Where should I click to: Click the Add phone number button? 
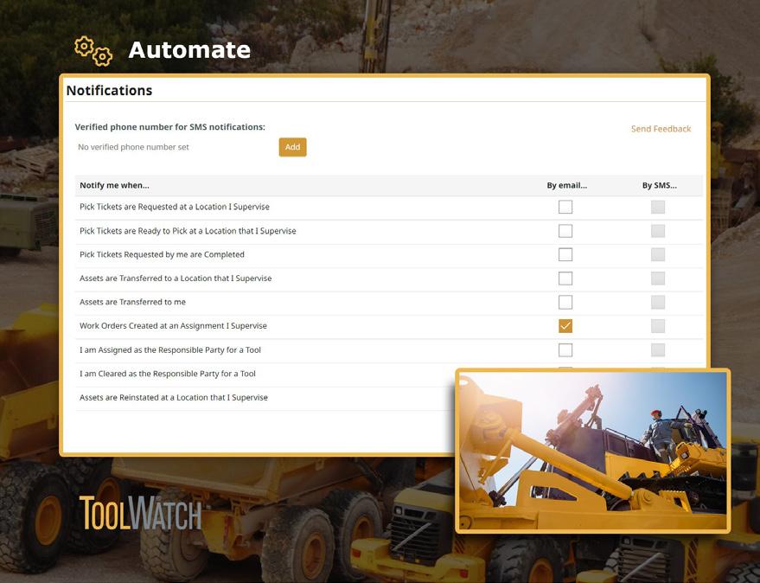[292, 147]
